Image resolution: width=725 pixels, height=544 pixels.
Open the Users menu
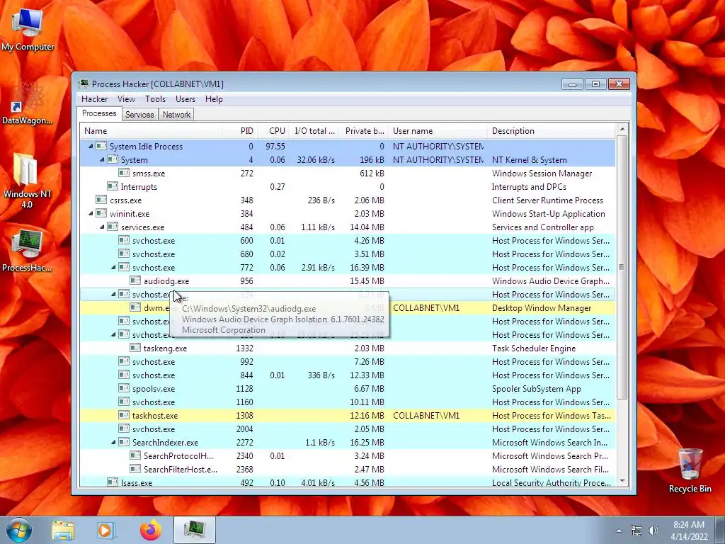[x=185, y=99]
